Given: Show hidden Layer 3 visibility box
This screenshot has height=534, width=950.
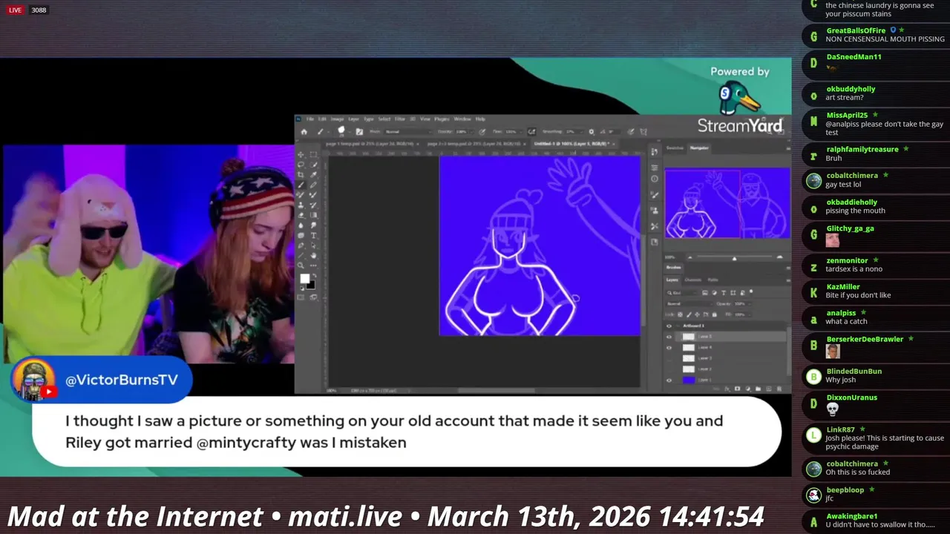Looking at the screenshot, I should 669,359.
